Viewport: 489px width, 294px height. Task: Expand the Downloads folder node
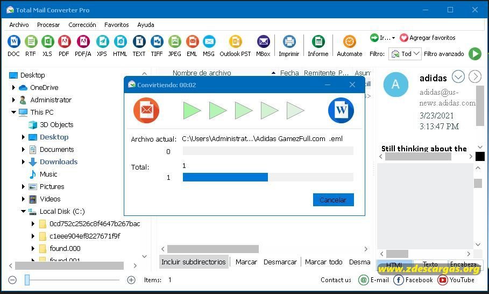[23, 162]
